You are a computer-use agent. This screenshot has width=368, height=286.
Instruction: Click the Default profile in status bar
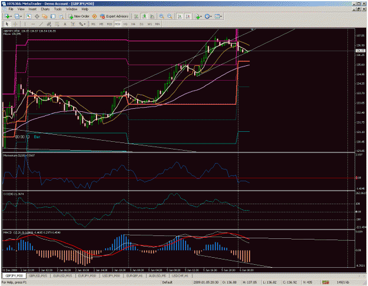tap(167, 282)
